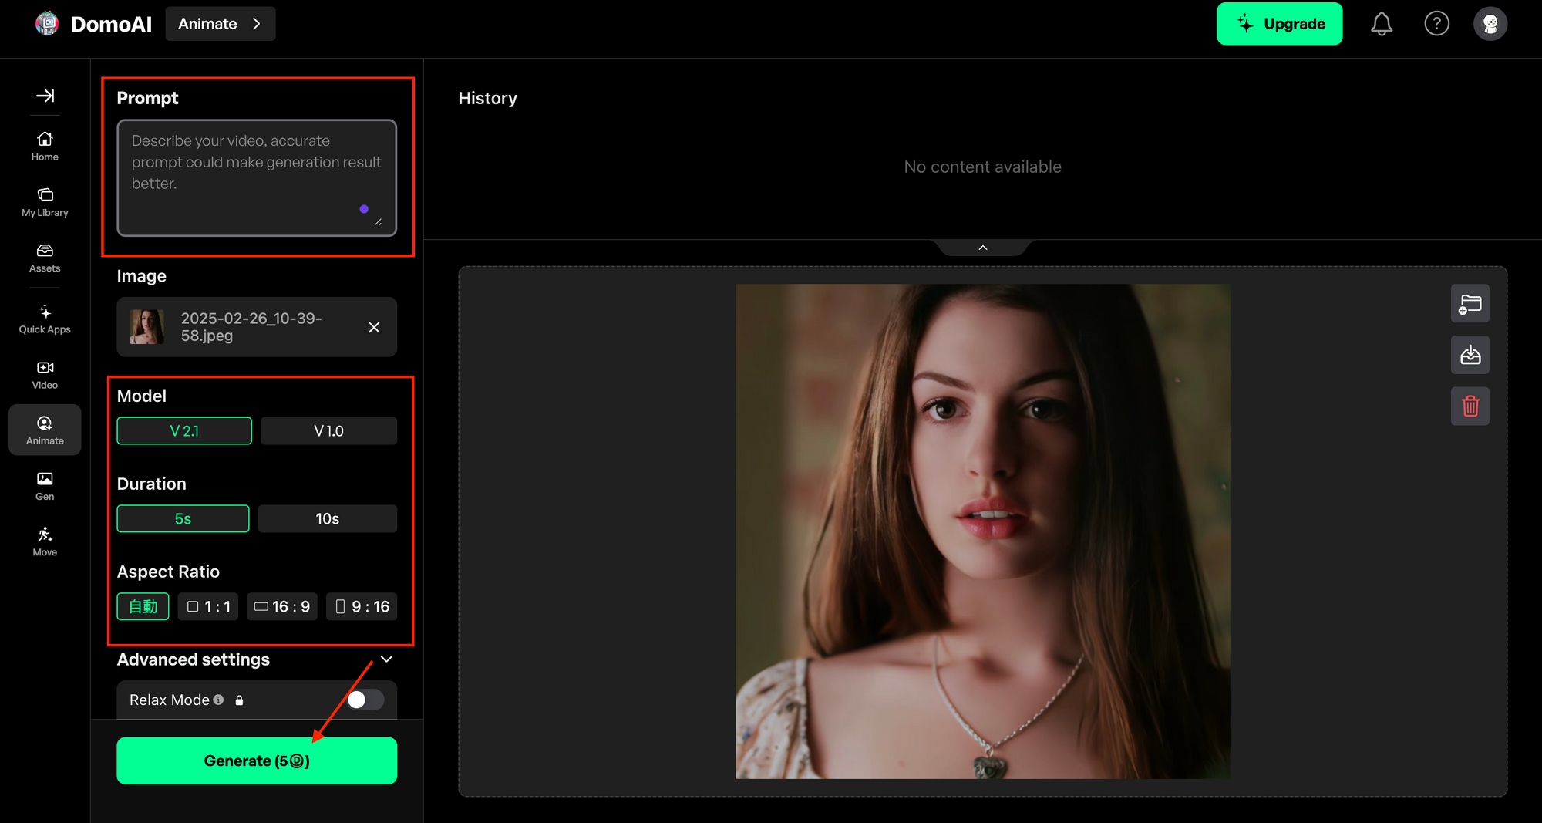1542x823 pixels.
Task: Select model V 2.1
Action: pos(184,430)
